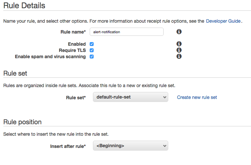Viewport: 251px width, 165px height.
Task: Disable the spam and virus scanning checkbox
Action: (92, 57)
